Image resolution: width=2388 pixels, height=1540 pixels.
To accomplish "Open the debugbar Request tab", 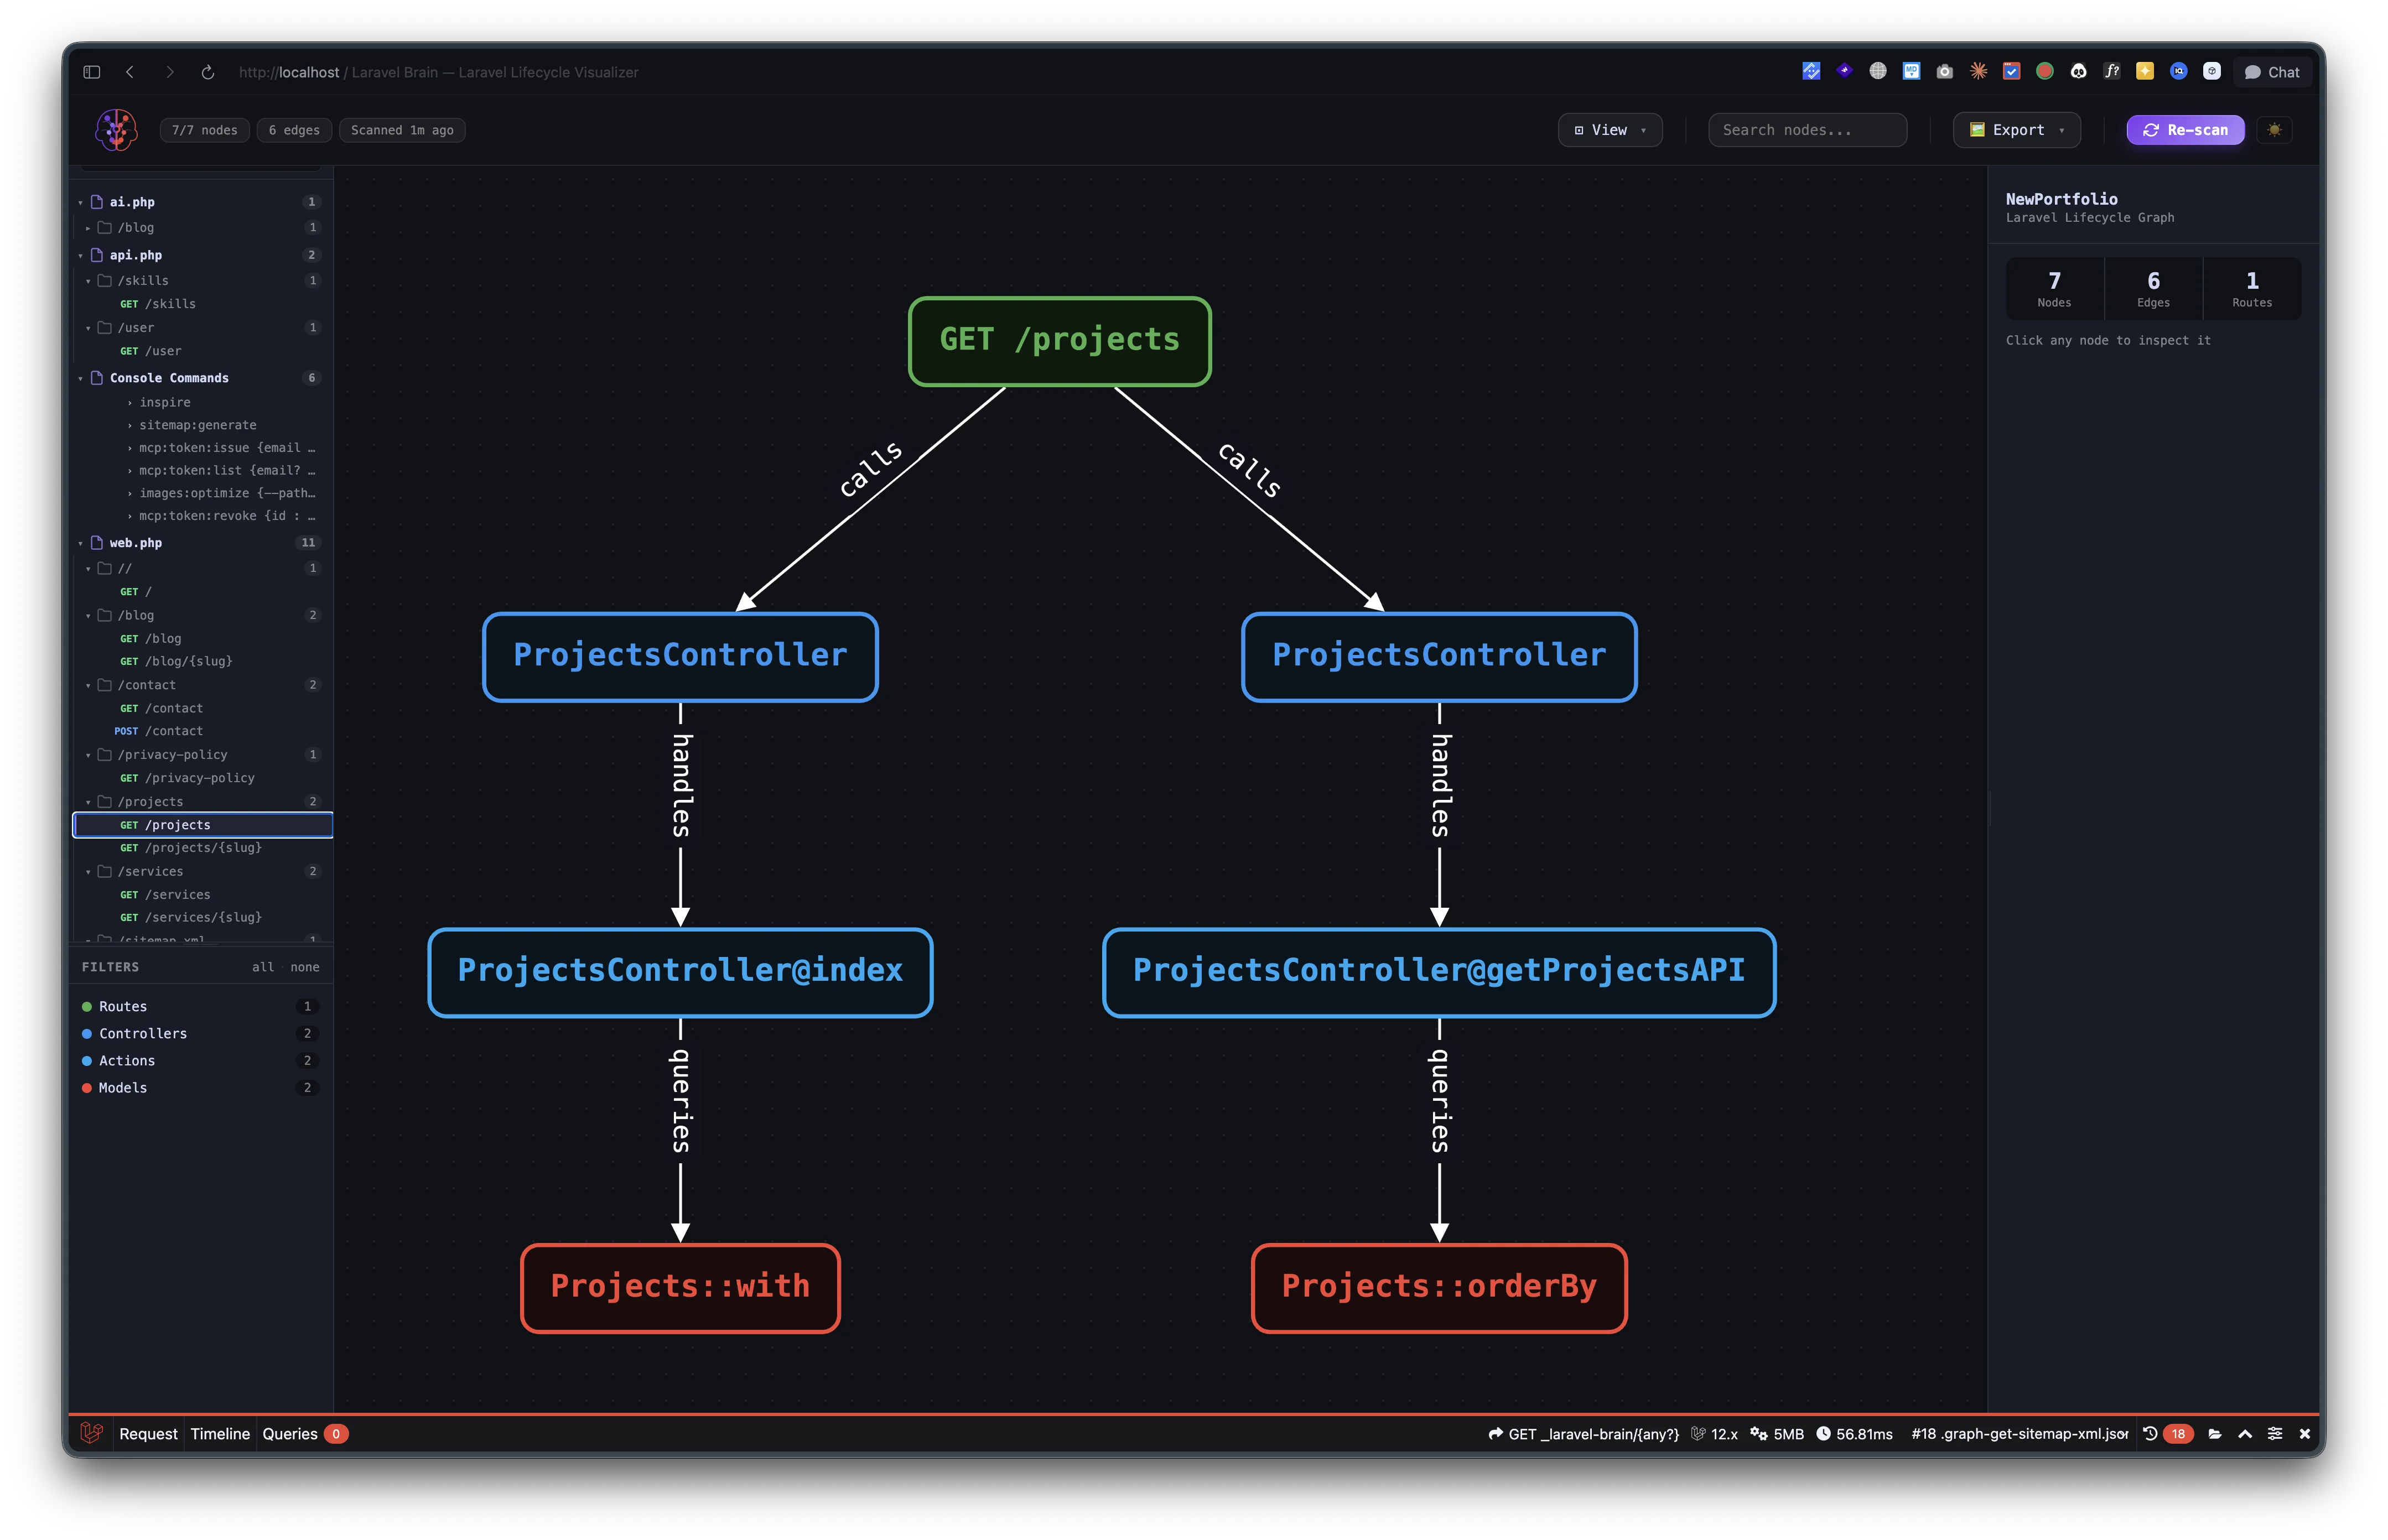I will click(x=148, y=1434).
